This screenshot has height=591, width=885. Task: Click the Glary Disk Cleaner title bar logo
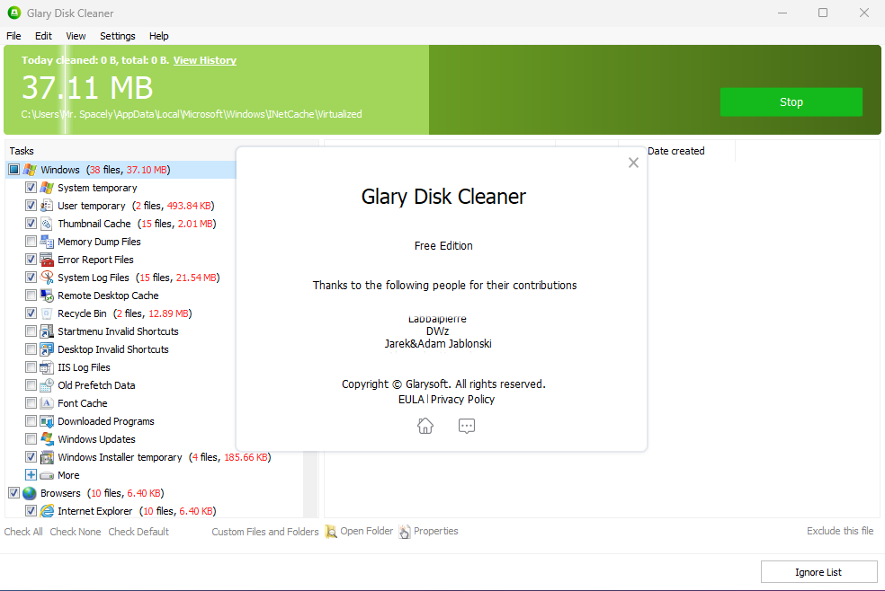pos(14,13)
